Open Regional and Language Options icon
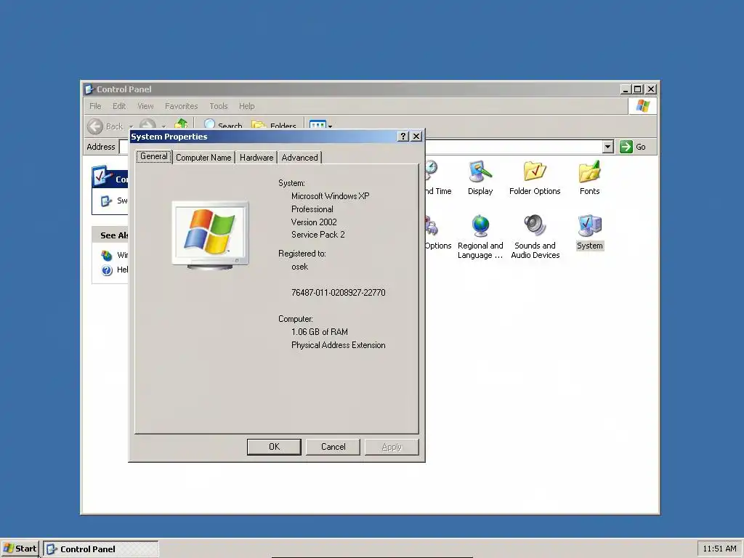This screenshot has height=558, width=744. (480, 237)
